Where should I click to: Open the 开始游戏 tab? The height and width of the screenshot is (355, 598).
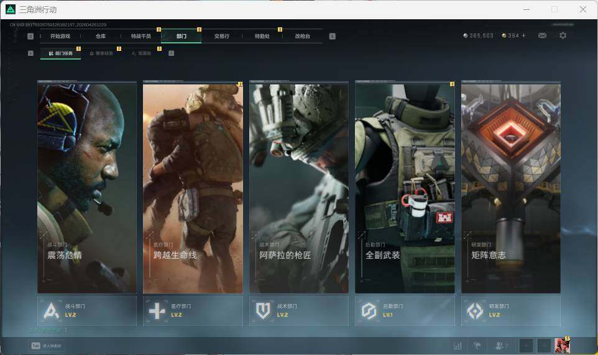60,36
